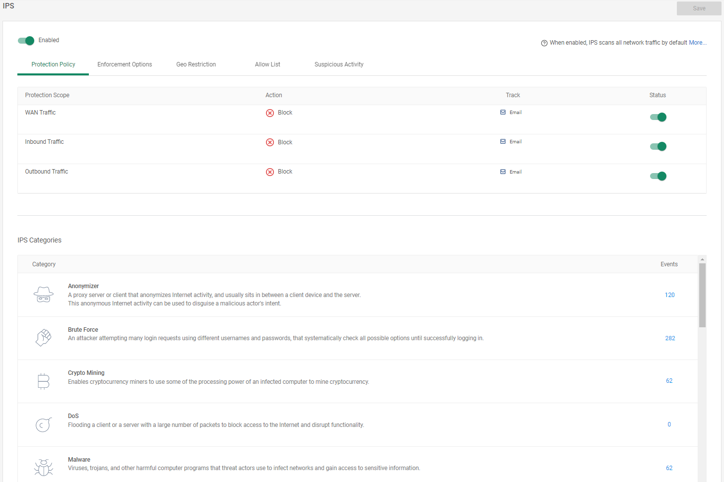Click the Anonymizer category icon

click(44, 294)
